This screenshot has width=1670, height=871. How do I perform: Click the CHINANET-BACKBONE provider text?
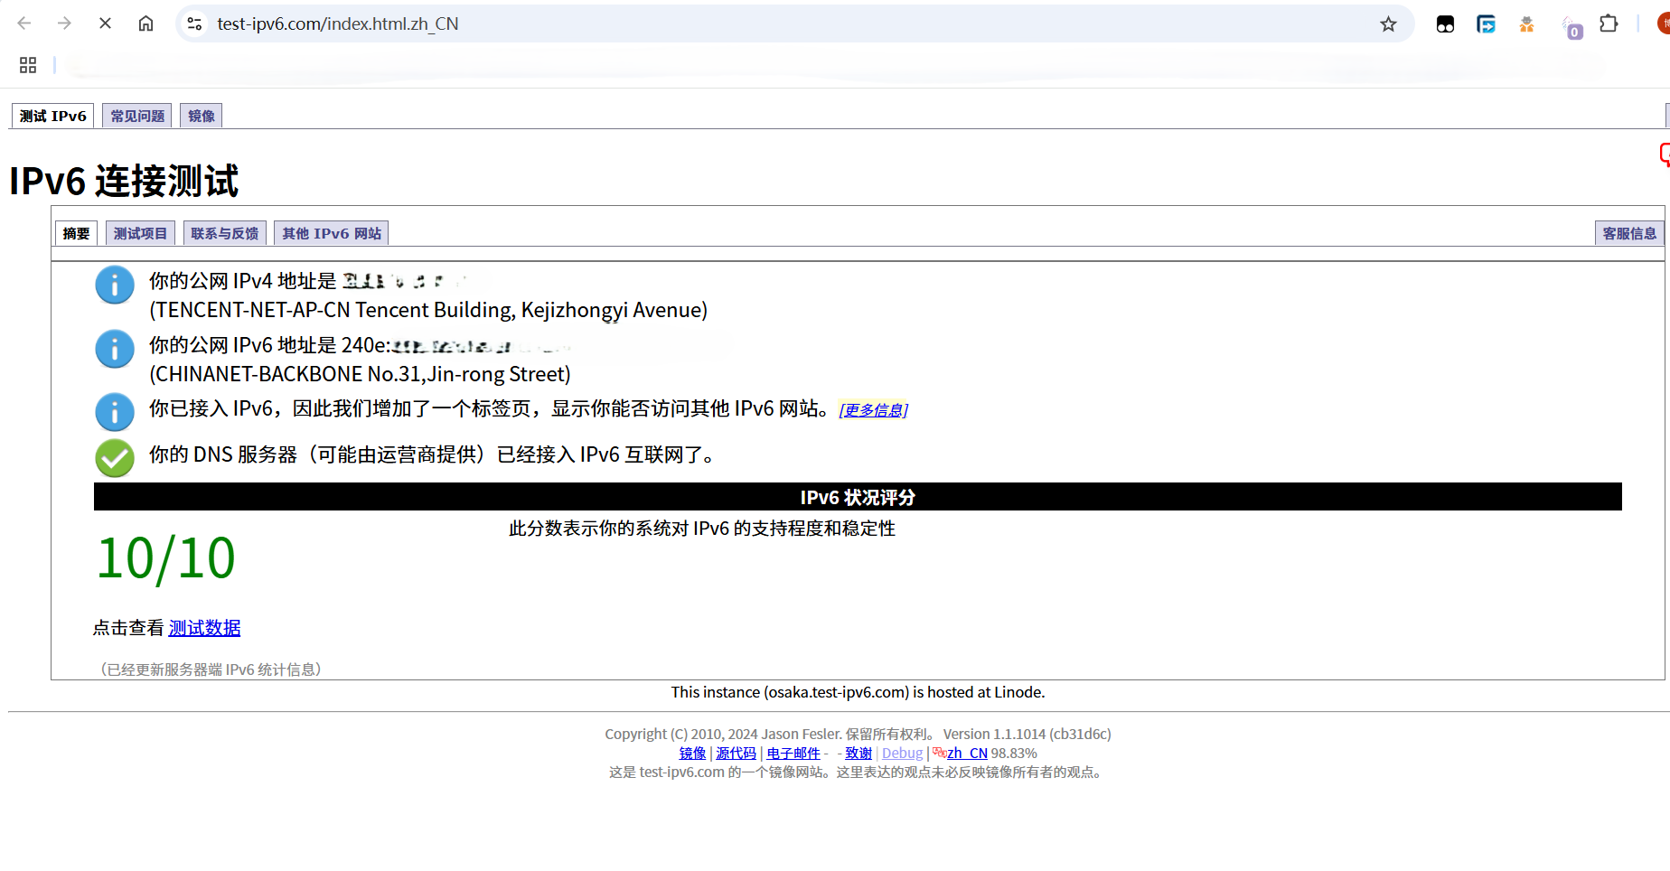[x=360, y=374]
